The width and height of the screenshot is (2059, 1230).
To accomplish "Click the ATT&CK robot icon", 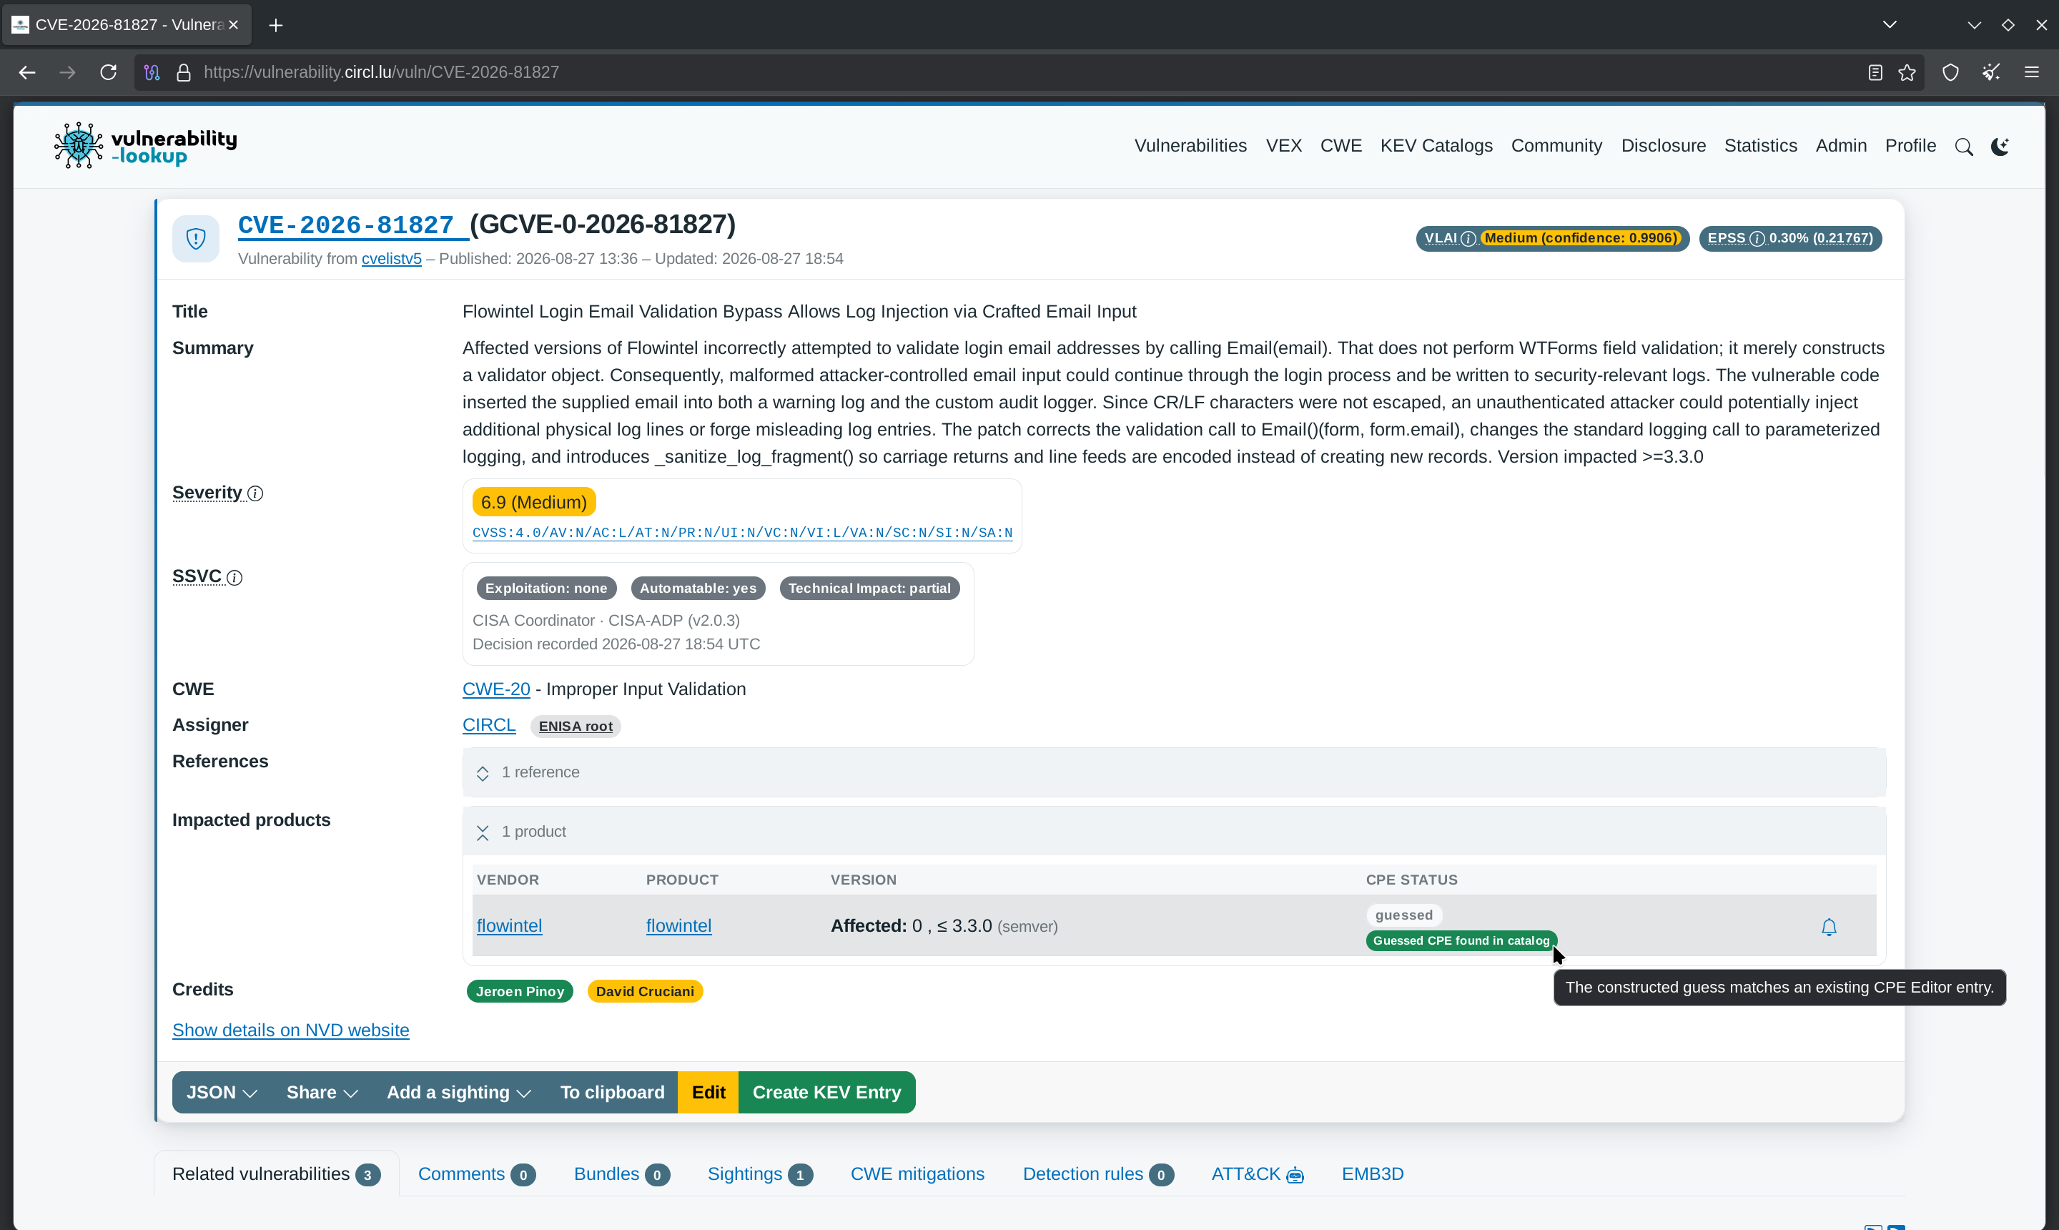I will click(x=1295, y=1176).
